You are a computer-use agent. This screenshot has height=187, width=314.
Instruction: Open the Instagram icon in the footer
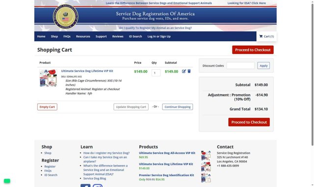click(x=98, y=186)
